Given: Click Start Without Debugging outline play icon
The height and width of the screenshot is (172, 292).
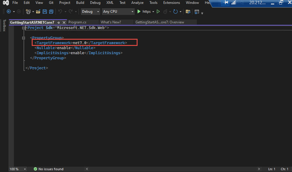Looking at the screenshot, I should tap(158, 12).
